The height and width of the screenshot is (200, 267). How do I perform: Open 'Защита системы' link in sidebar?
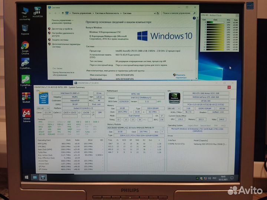pyautogui.click(x=60, y=39)
